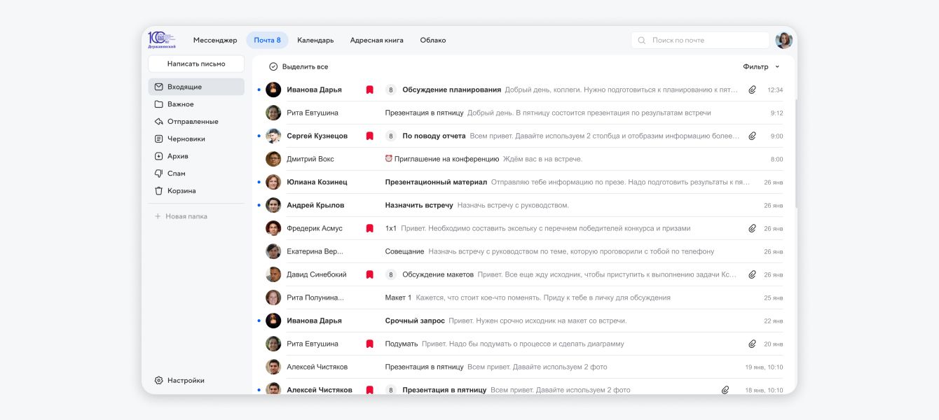Toggle unread dot on Юлиана Козинец email
Image resolution: width=939 pixels, height=420 pixels.
click(x=259, y=182)
